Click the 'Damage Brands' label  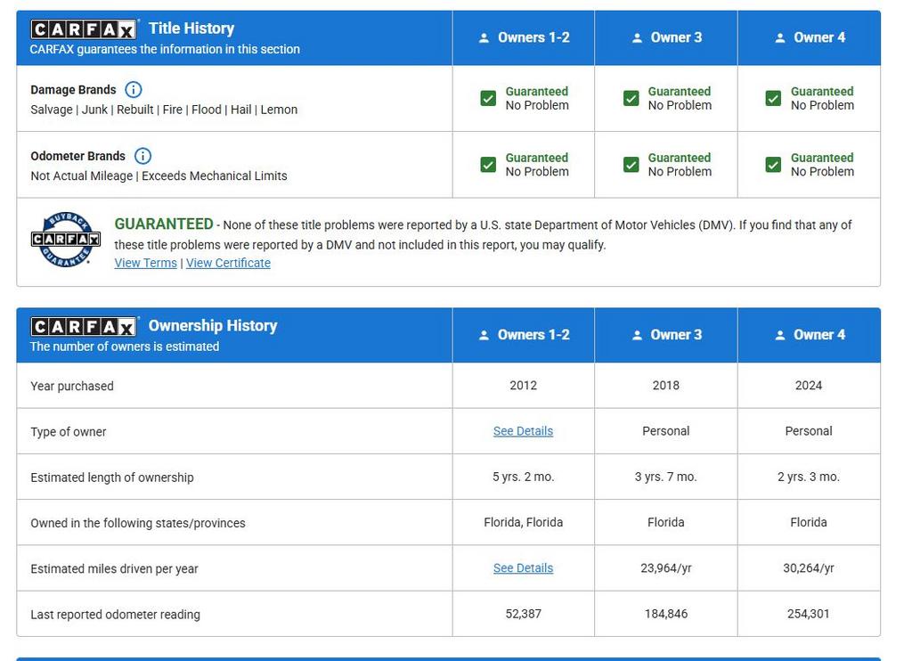[x=73, y=90]
